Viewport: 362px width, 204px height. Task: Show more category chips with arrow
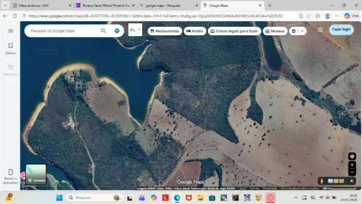pos(302,31)
